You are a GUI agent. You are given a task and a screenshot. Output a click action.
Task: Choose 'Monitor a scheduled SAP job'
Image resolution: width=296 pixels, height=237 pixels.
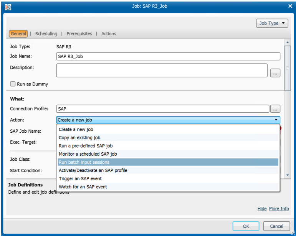tap(168, 154)
